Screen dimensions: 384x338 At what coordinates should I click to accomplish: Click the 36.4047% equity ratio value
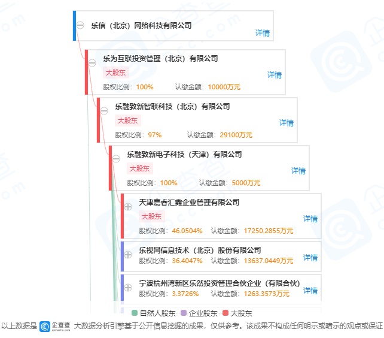(187, 261)
